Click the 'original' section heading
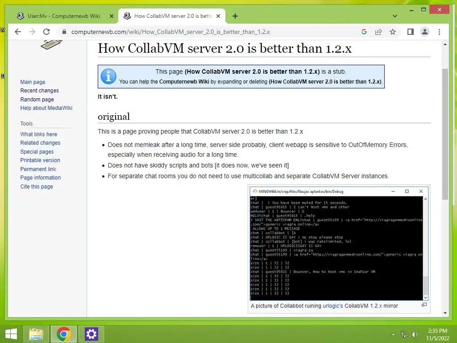 [x=114, y=117]
